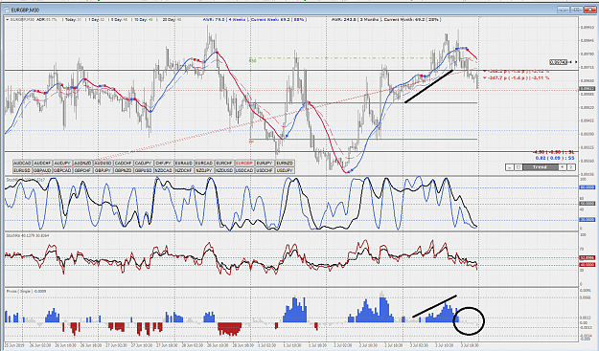This screenshot has width=599, height=351.
Task: Select GBPCAD in the symbol grid
Action: coord(63,170)
